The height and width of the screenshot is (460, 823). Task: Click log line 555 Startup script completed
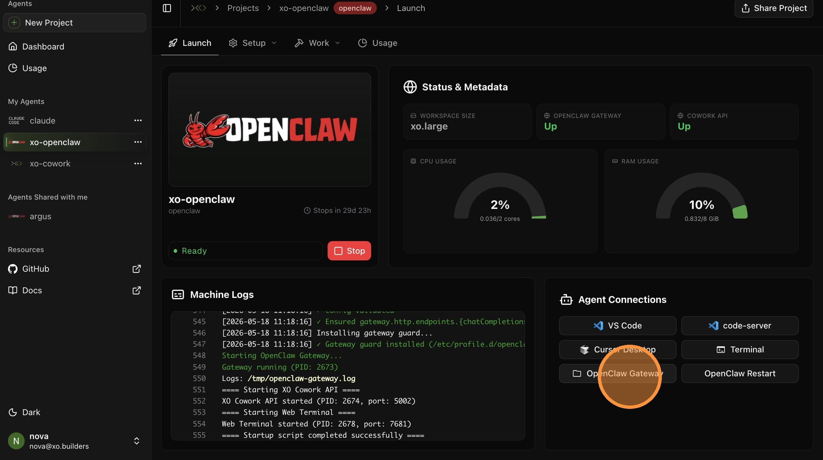(323, 435)
